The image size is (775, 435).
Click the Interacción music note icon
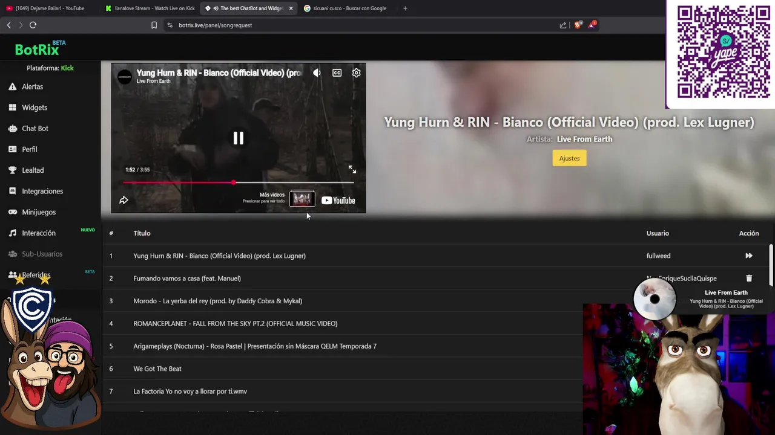point(12,233)
